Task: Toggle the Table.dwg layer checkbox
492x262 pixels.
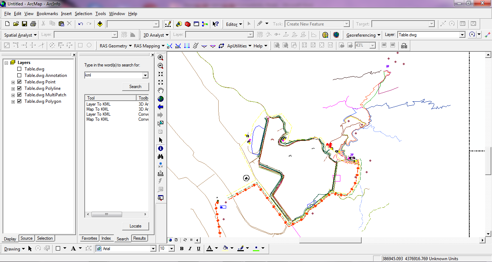Action: tap(19, 69)
